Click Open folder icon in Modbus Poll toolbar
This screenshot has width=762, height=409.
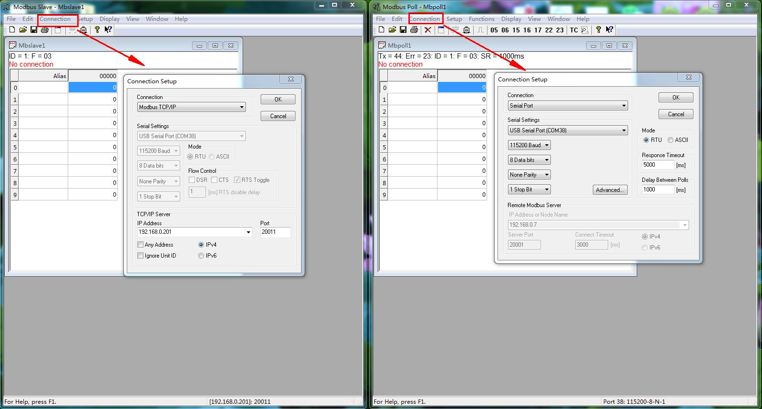392,30
